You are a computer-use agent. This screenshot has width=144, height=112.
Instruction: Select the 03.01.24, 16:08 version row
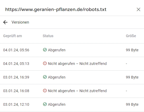(x=72, y=91)
